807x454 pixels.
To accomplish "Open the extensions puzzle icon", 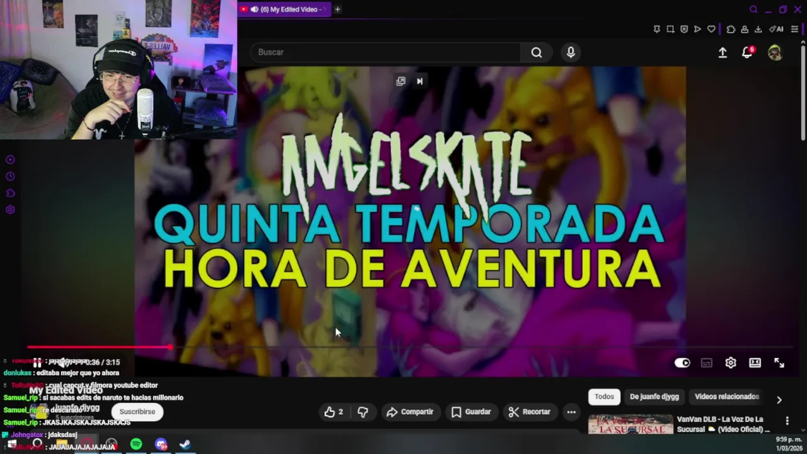I will (x=731, y=29).
